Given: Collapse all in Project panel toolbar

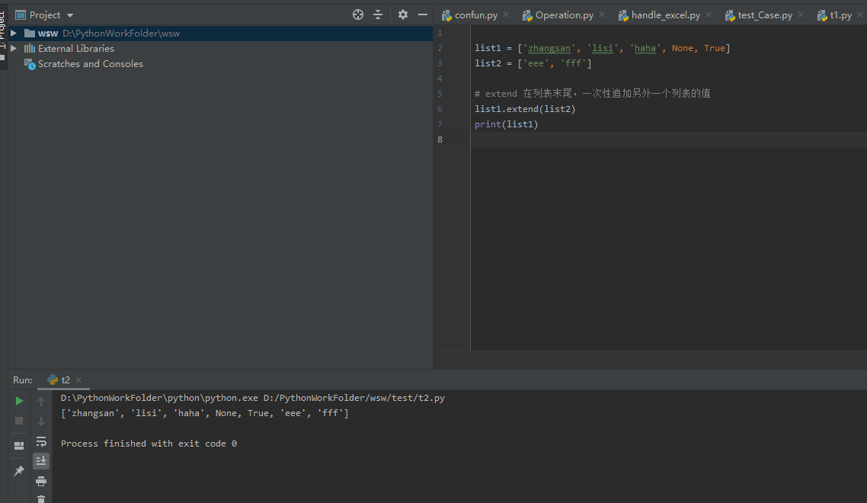Looking at the screenshot, I should (378, 15).
